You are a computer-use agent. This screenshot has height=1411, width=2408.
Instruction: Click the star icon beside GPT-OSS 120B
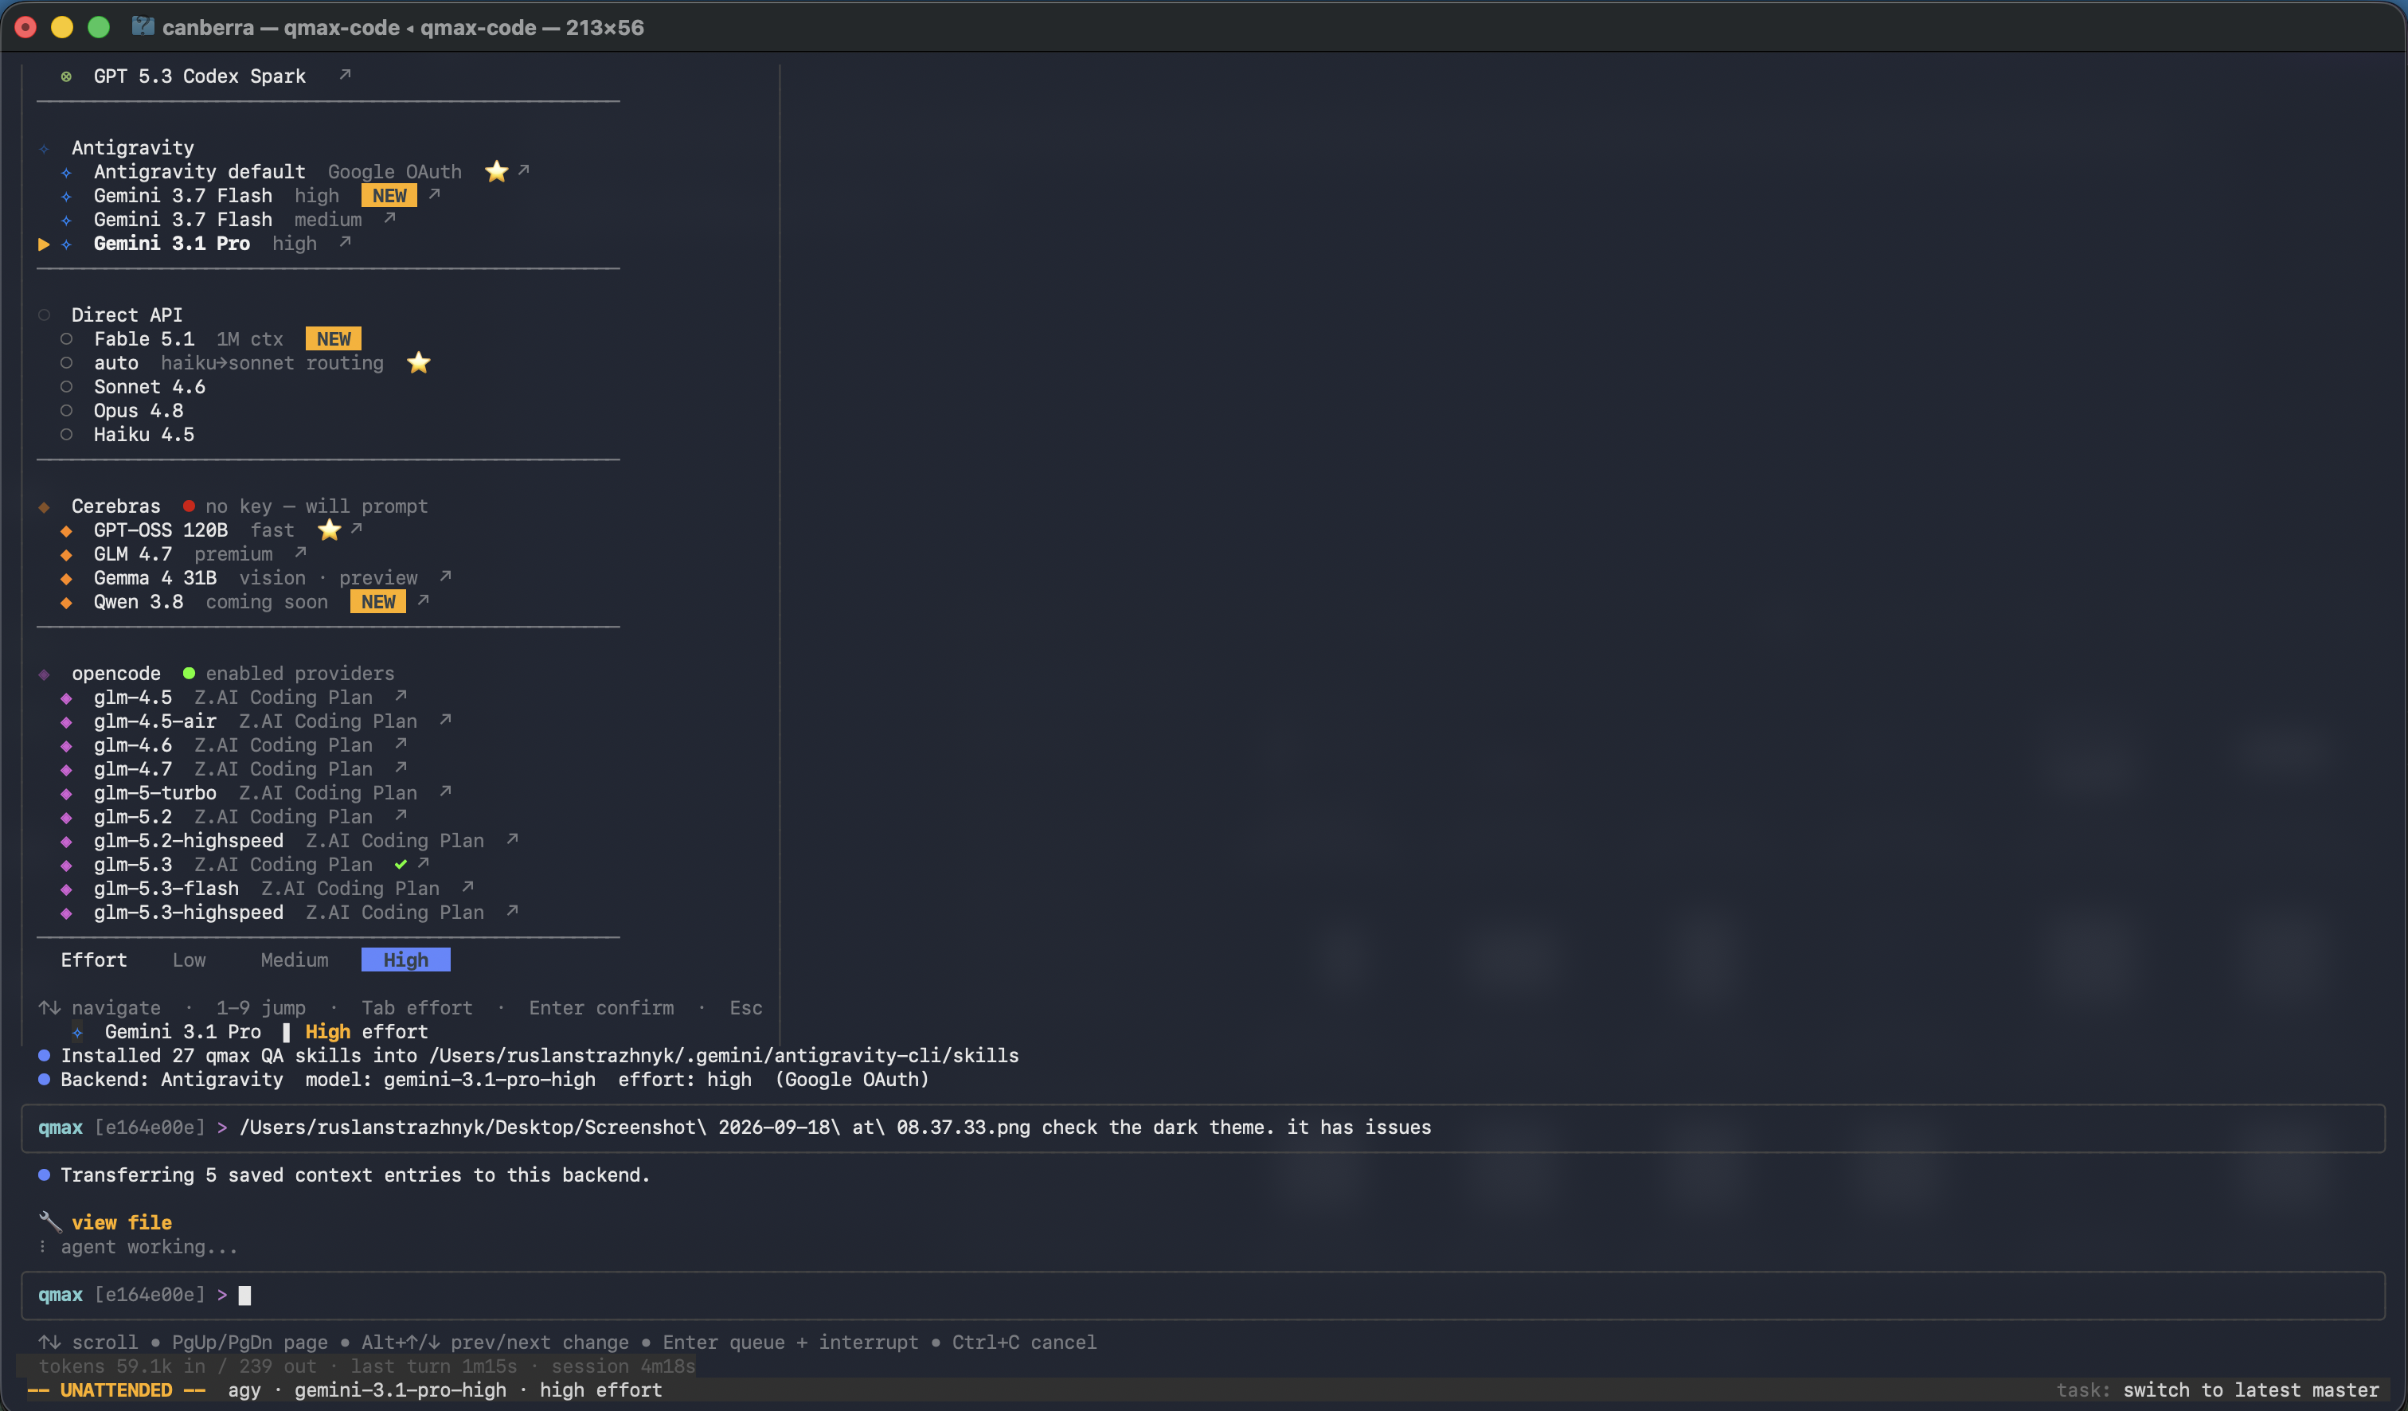coord(329,530)
